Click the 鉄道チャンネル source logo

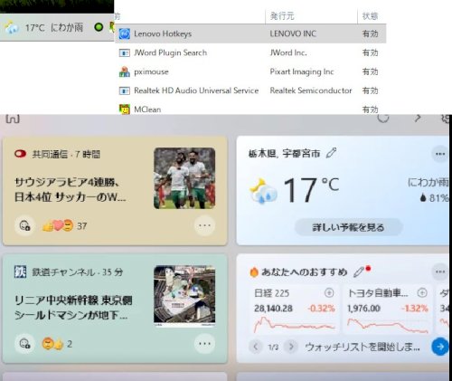point(20,271)
